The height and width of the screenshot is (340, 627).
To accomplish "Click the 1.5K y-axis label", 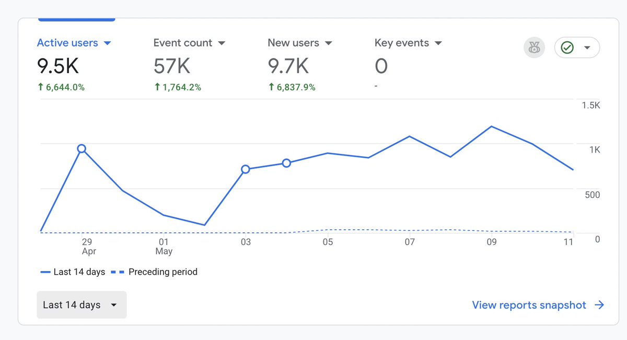I will [x=591, y=105].
